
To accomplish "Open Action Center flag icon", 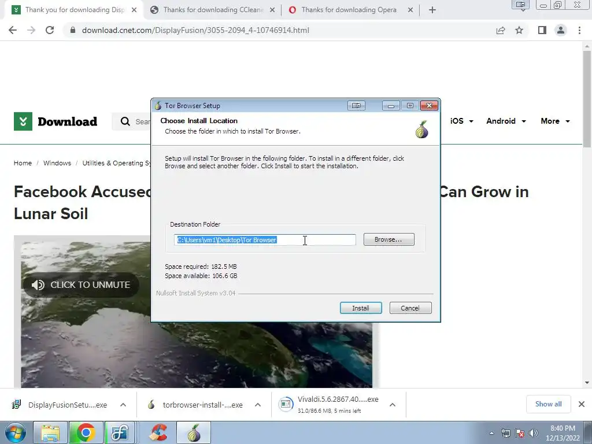I will point(520,433).
